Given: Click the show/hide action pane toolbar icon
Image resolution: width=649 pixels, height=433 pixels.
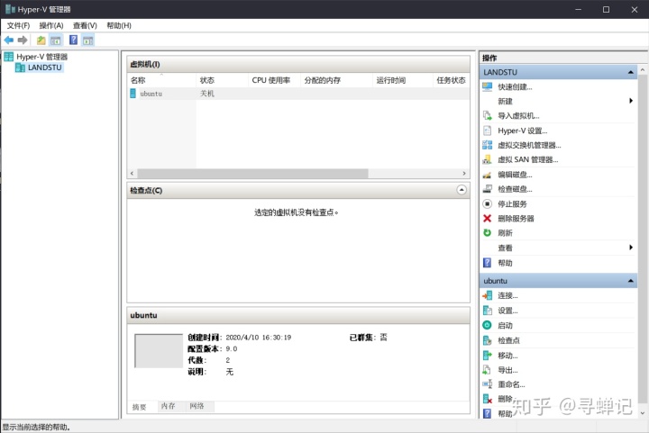Looking at the screenshot, I should [x=87, y=41].
